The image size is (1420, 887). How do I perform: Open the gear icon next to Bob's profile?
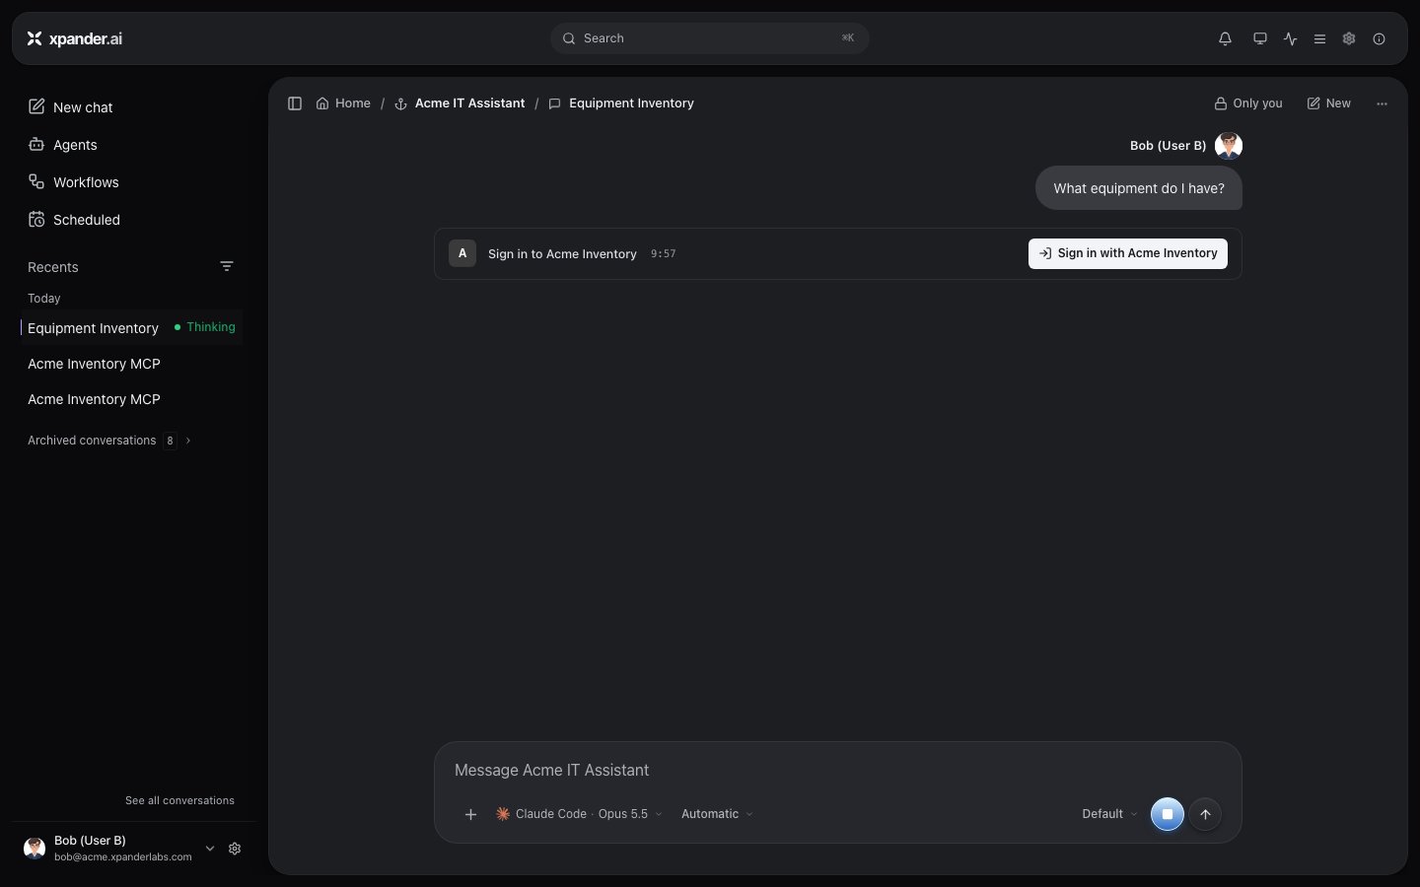(235, 849)
